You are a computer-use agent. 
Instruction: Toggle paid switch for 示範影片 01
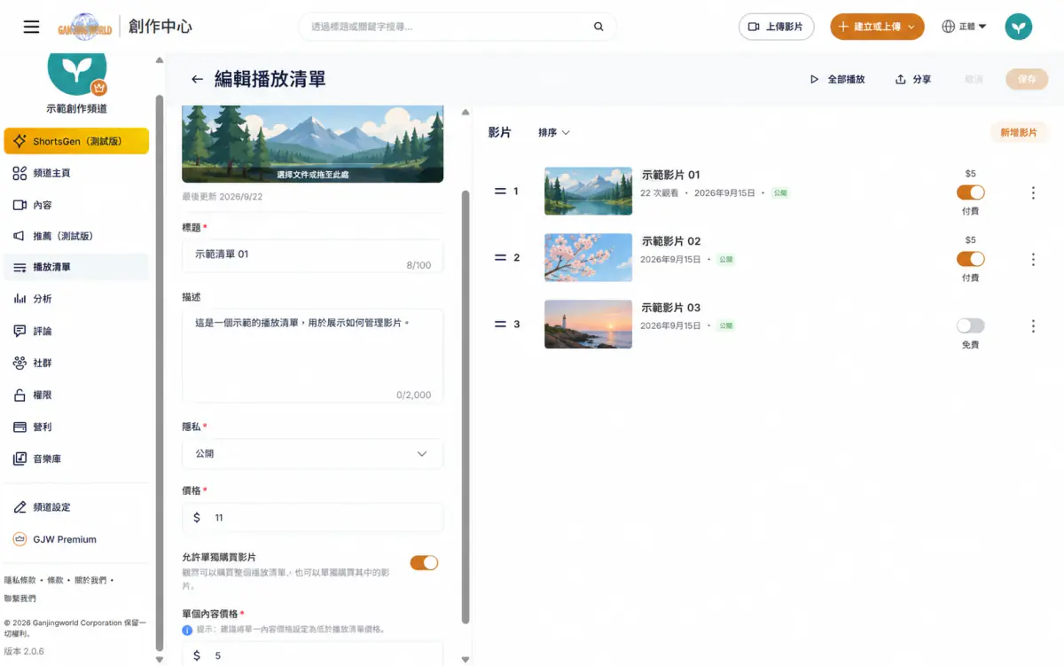pos(970,192)
